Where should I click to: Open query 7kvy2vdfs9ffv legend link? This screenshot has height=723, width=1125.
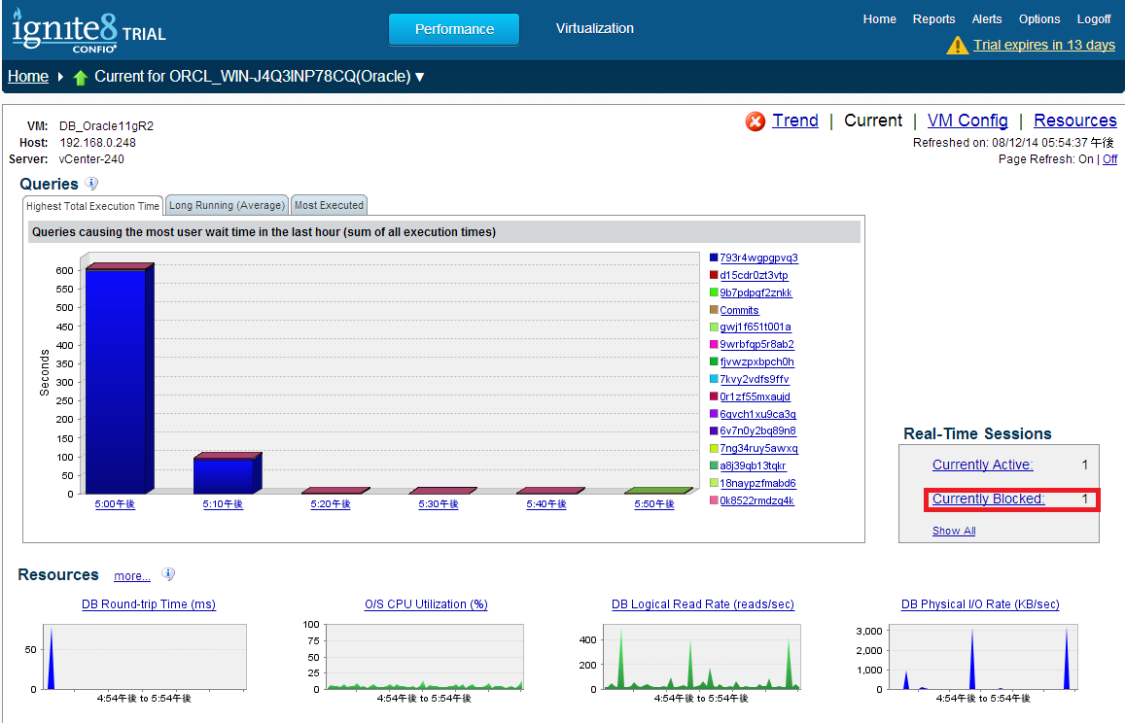[755, 379]
